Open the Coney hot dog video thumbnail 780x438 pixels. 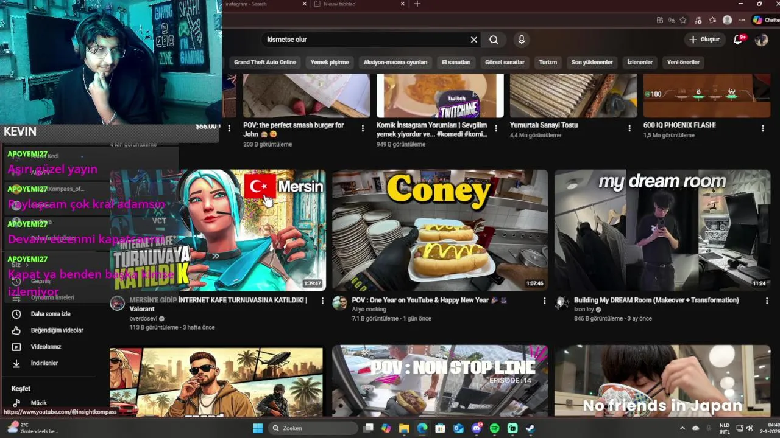tap(440, 230)
